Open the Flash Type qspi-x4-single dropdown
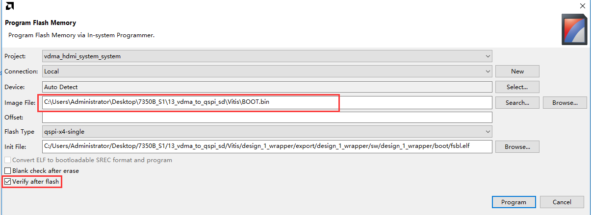The width and height of the screenshot is (591, 215). 267,132
